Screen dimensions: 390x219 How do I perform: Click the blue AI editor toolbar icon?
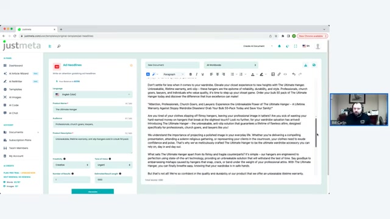pos(148,74)
